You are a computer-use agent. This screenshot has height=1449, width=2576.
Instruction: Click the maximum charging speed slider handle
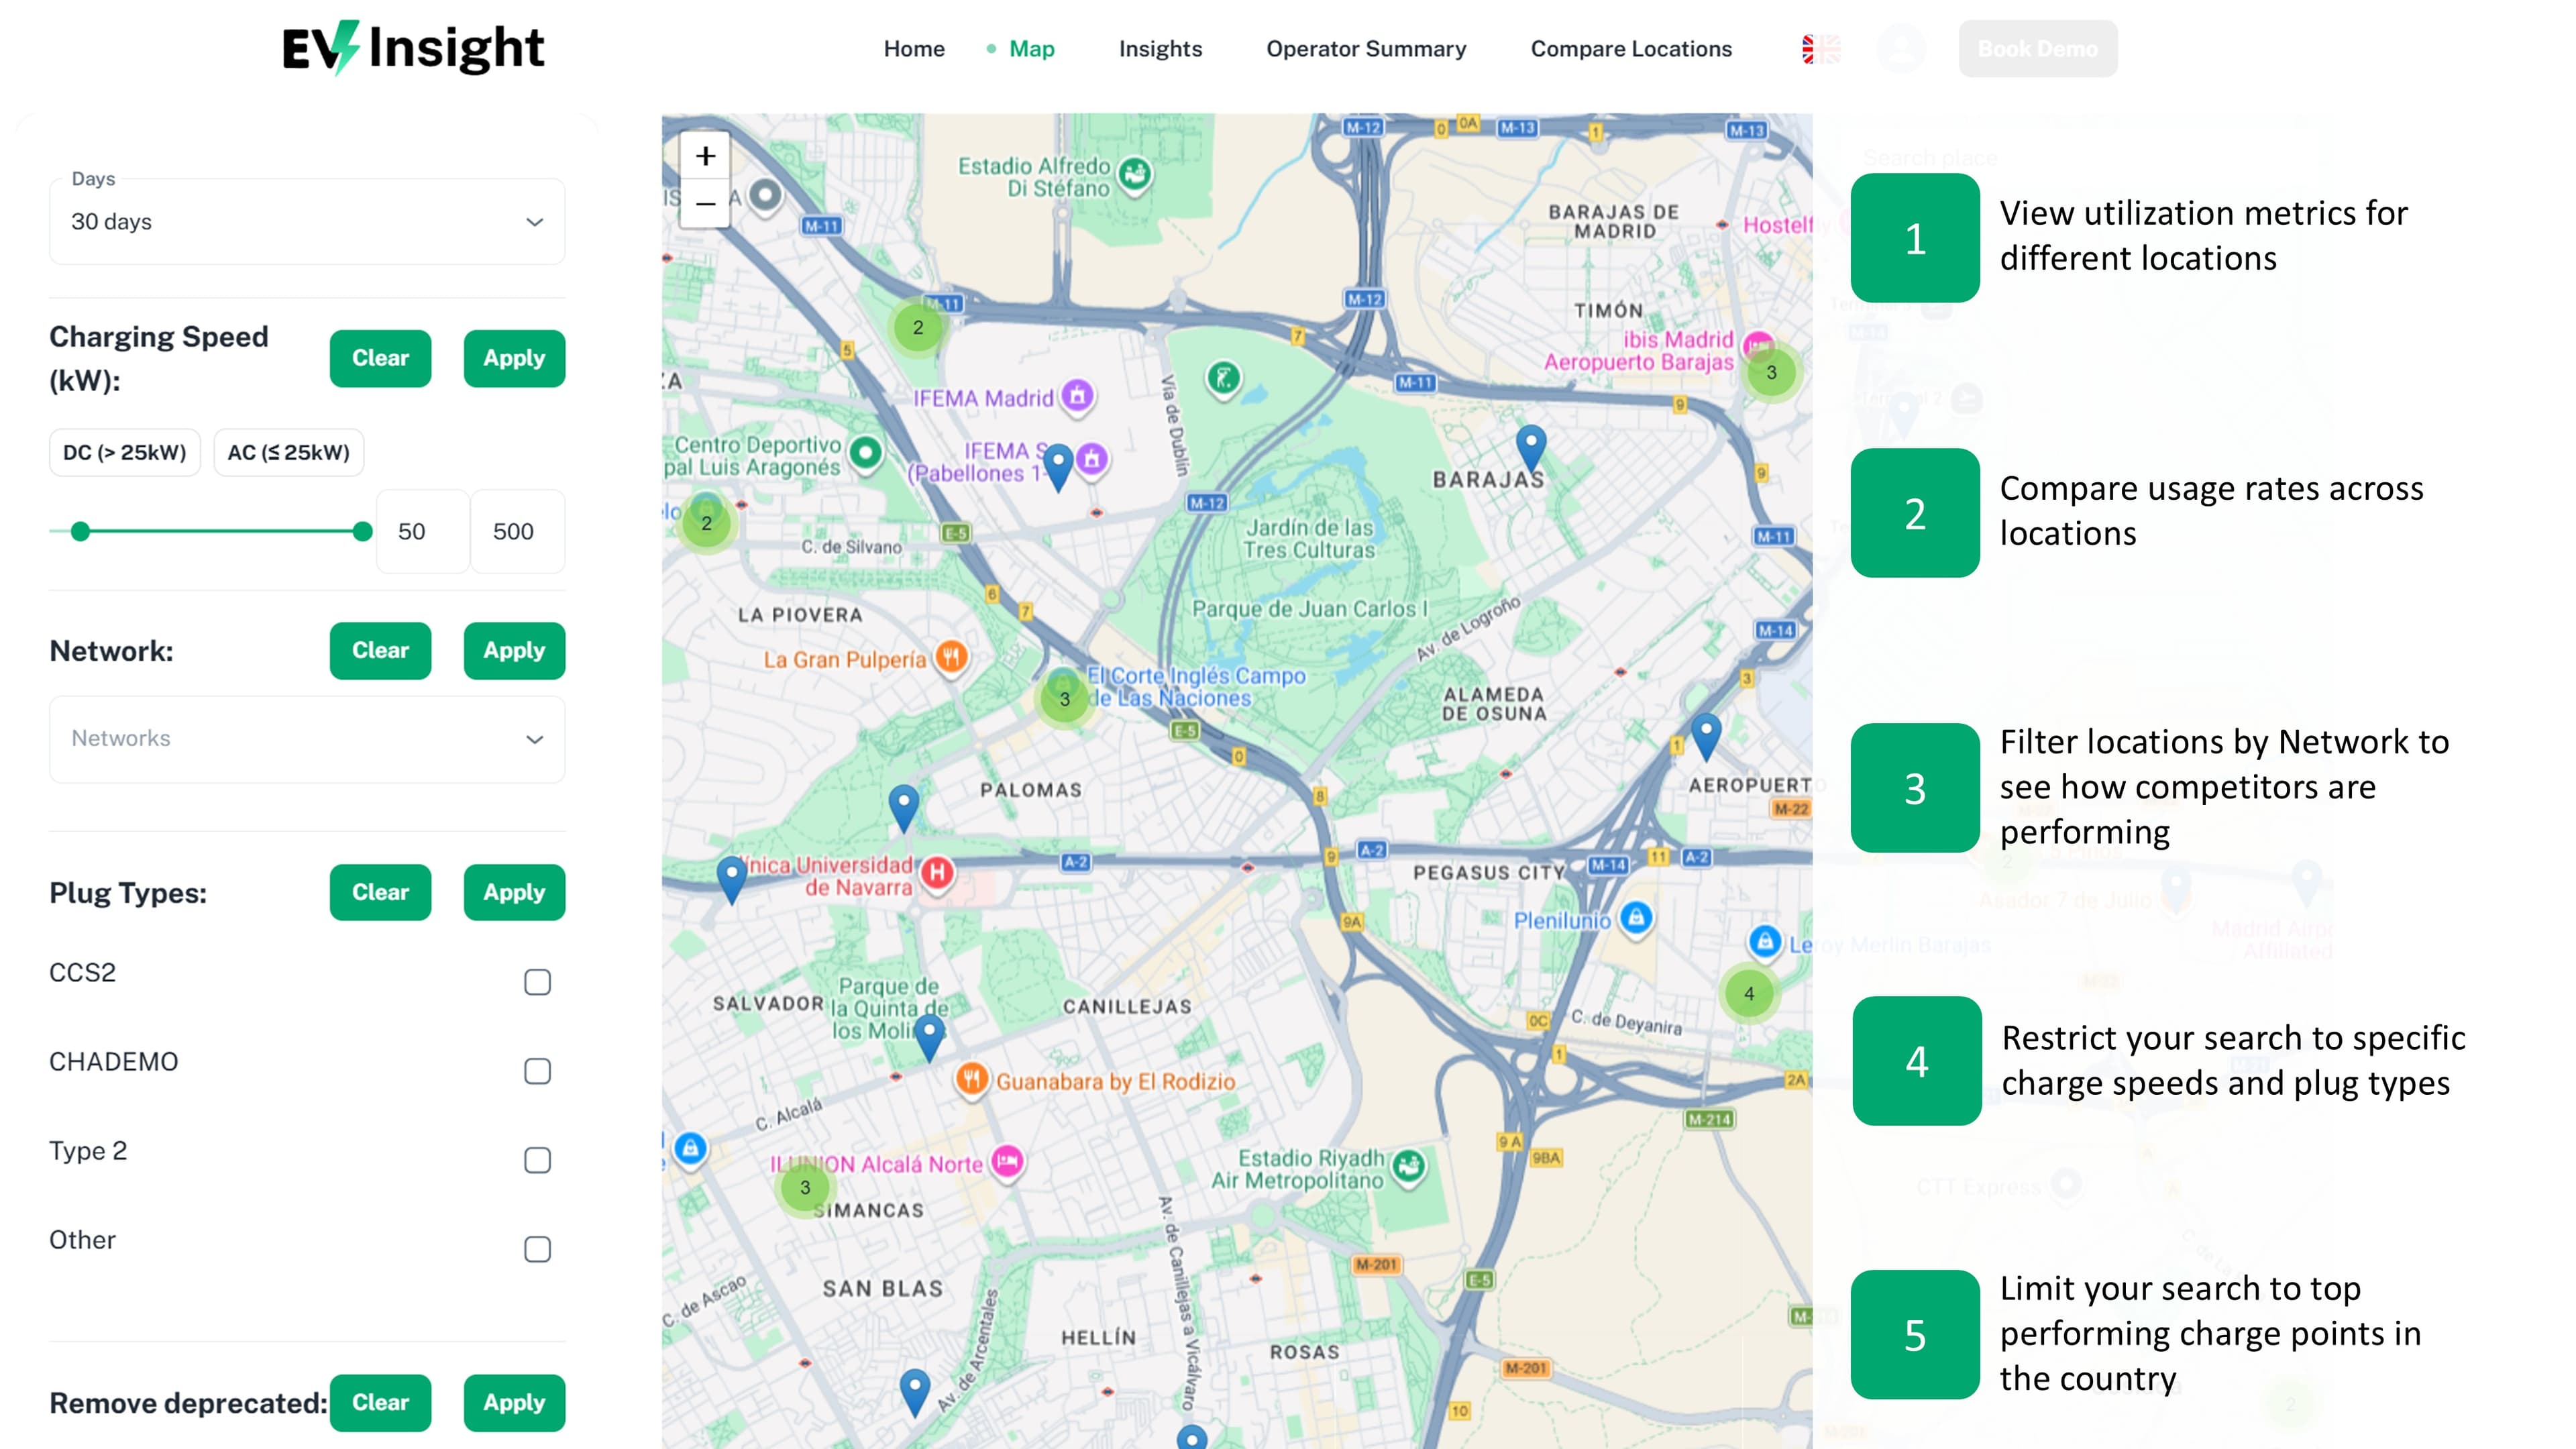pos(363,532)
